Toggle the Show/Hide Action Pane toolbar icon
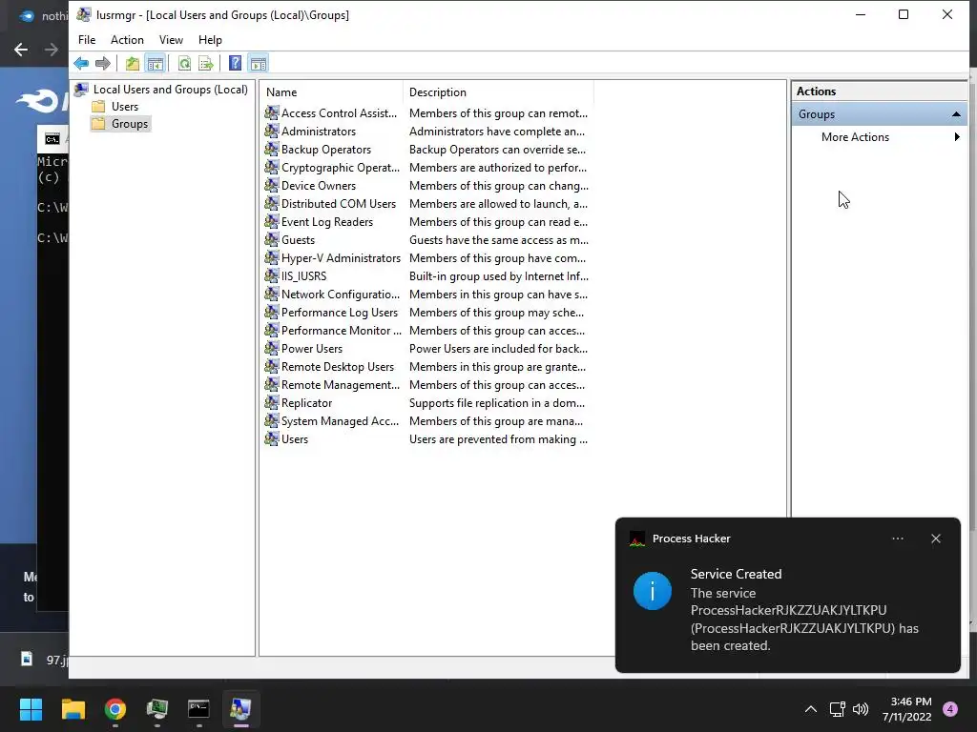977x732 pixels. 258,63
